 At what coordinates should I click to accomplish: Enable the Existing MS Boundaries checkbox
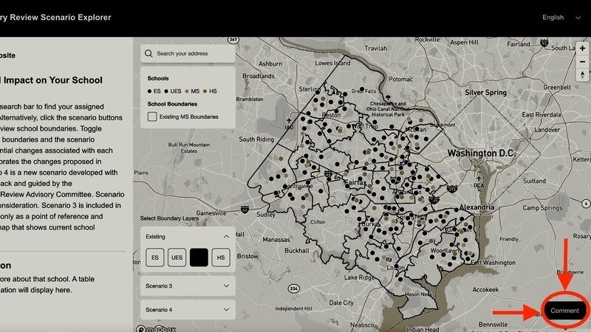tap(152, 117)
